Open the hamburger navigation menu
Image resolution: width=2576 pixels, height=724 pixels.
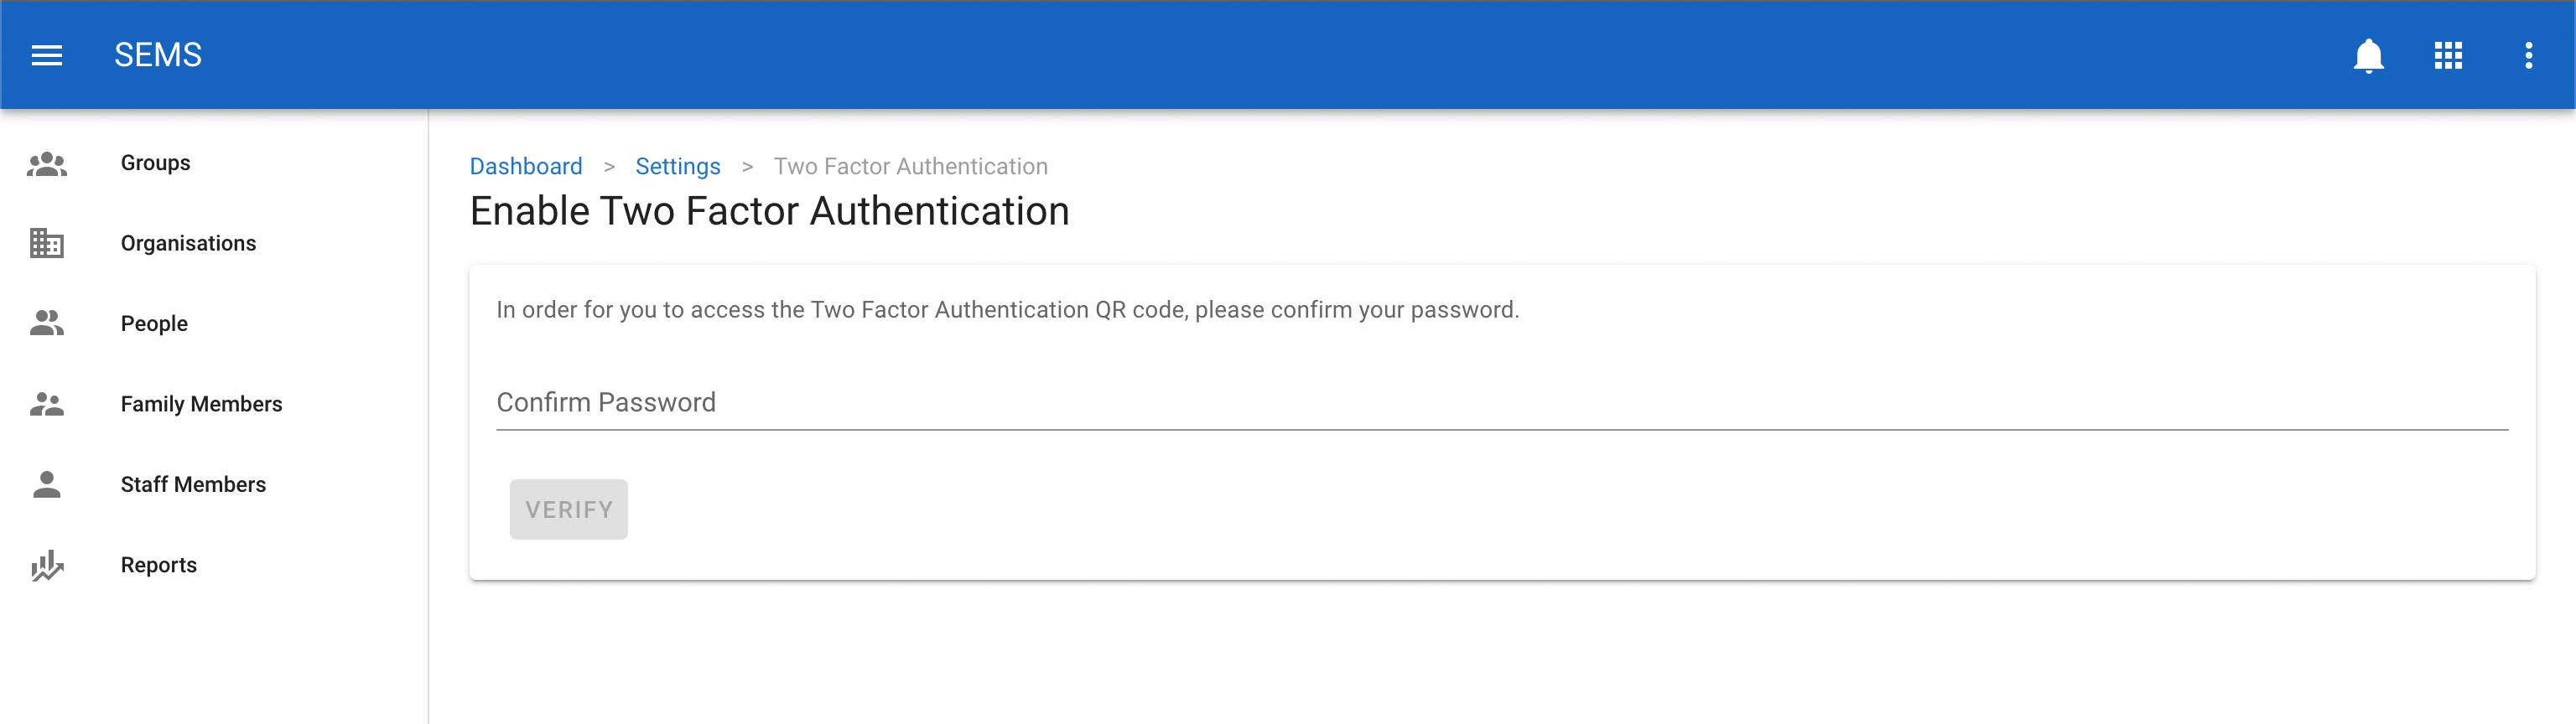[x=47, y=55]
